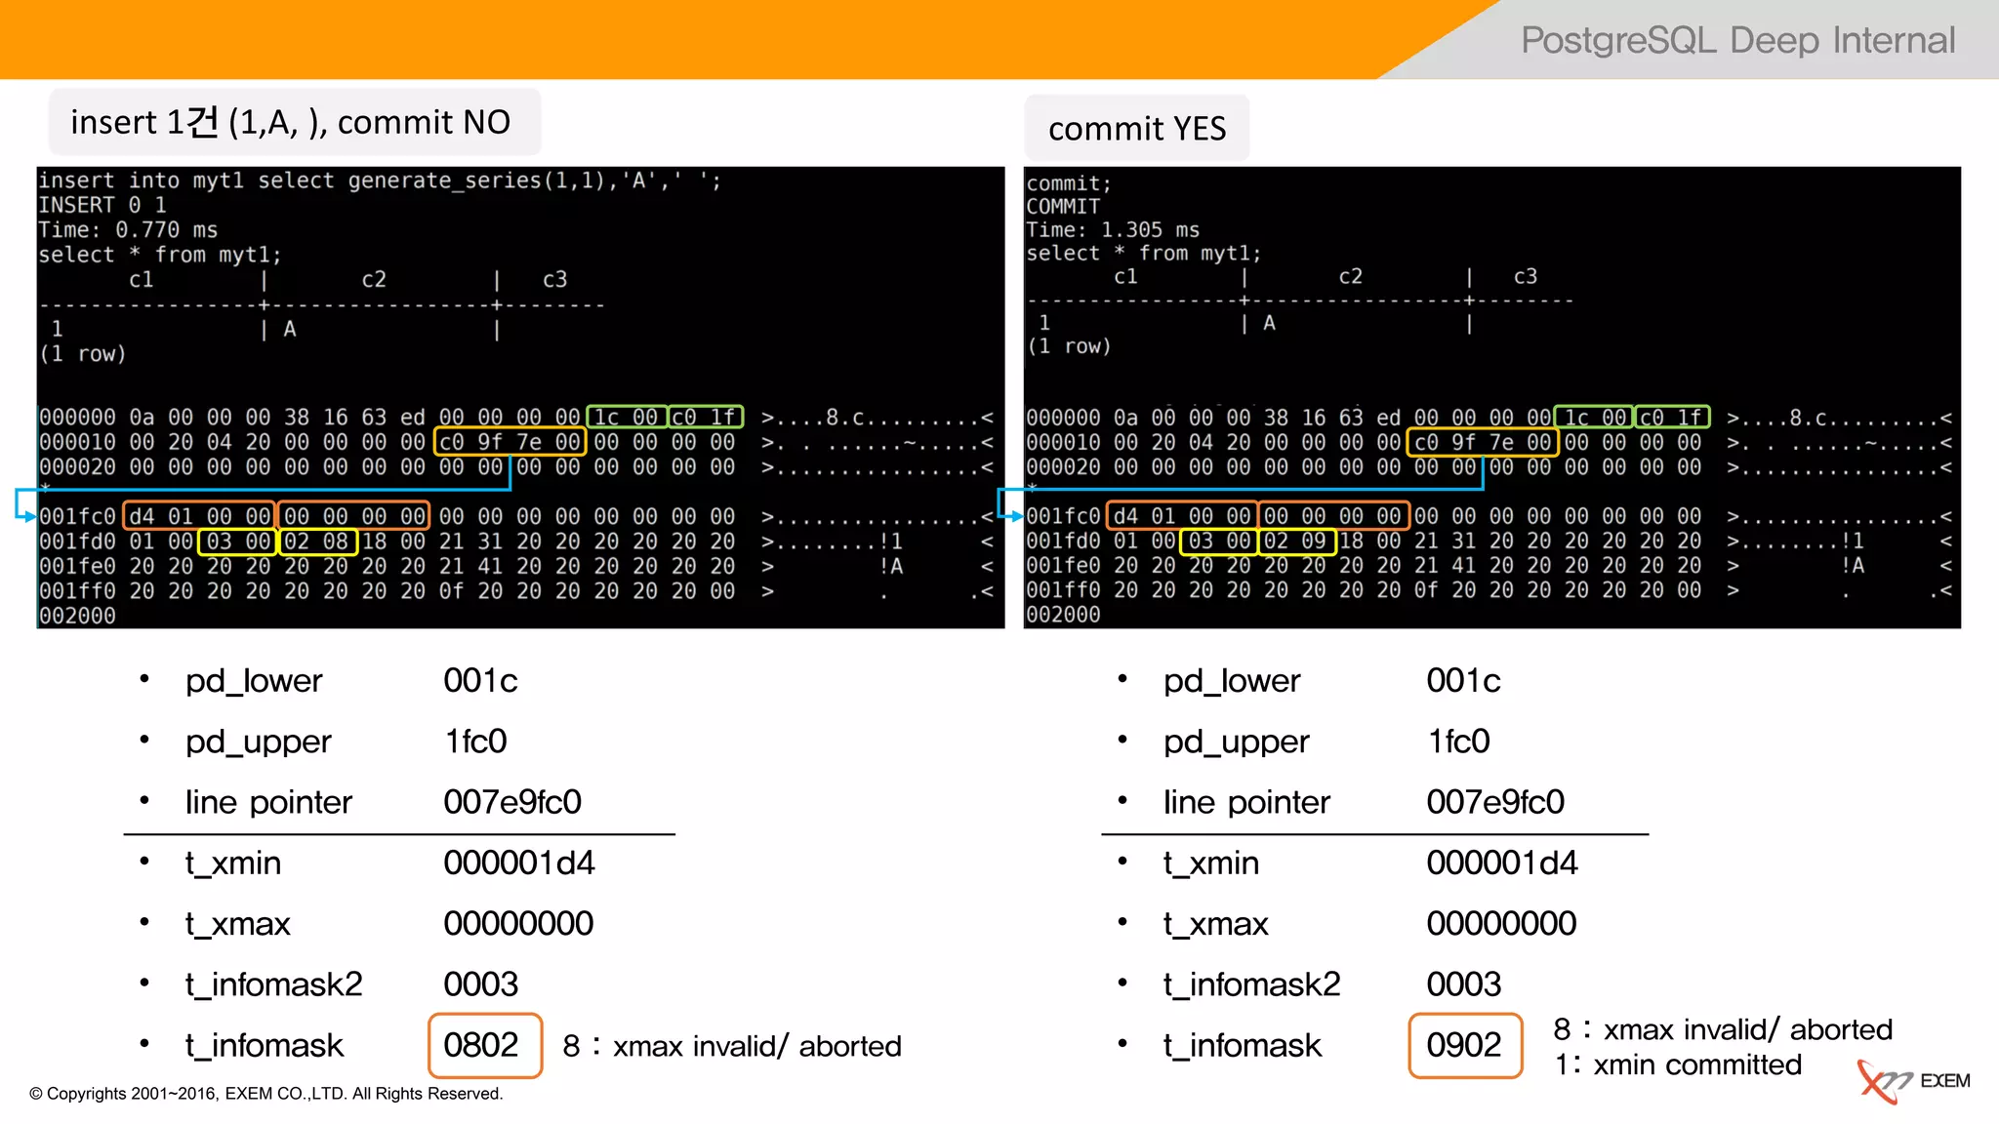Click the EXEM logo in the corner
The image size is (1999, 1124).
tap(1913, 1081)
